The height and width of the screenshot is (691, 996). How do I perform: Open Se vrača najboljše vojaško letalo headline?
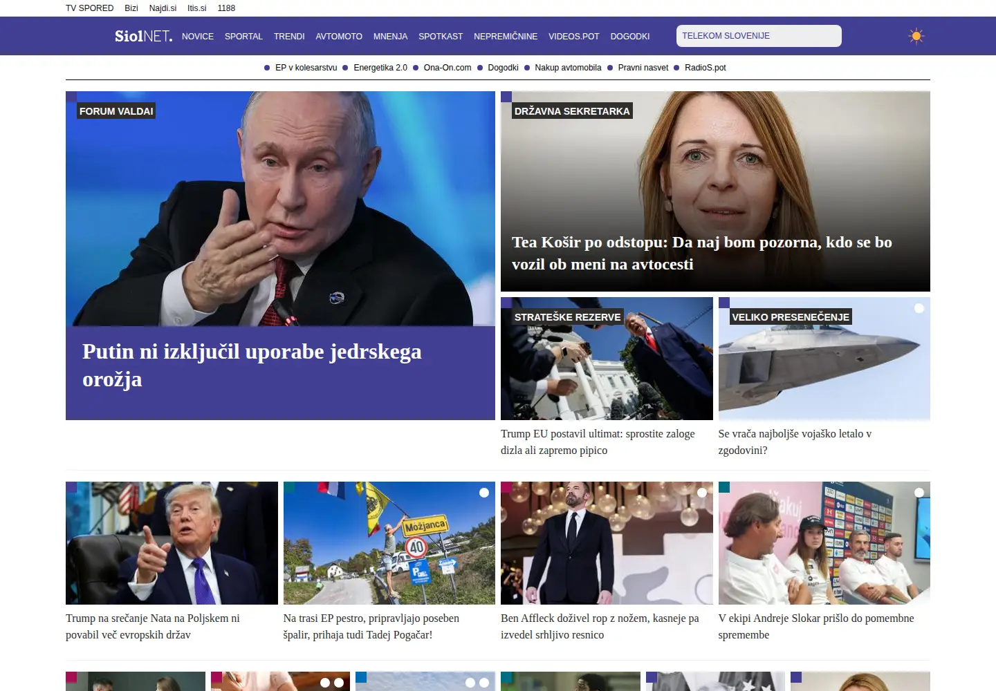point(795,442)
